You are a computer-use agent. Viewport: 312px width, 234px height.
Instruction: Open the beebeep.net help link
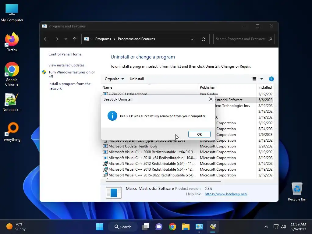[x=226, y=194]
